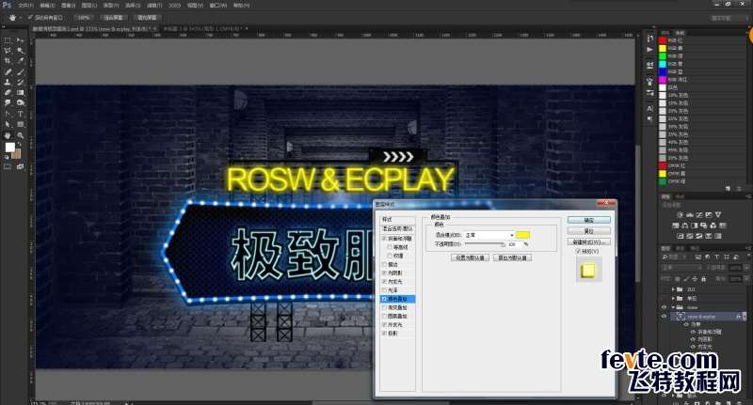
Task: Select the Gradient tool
Action: [20, 92]
